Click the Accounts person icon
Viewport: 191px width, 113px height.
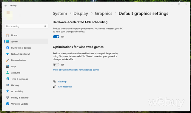click(x=7, y=73)
